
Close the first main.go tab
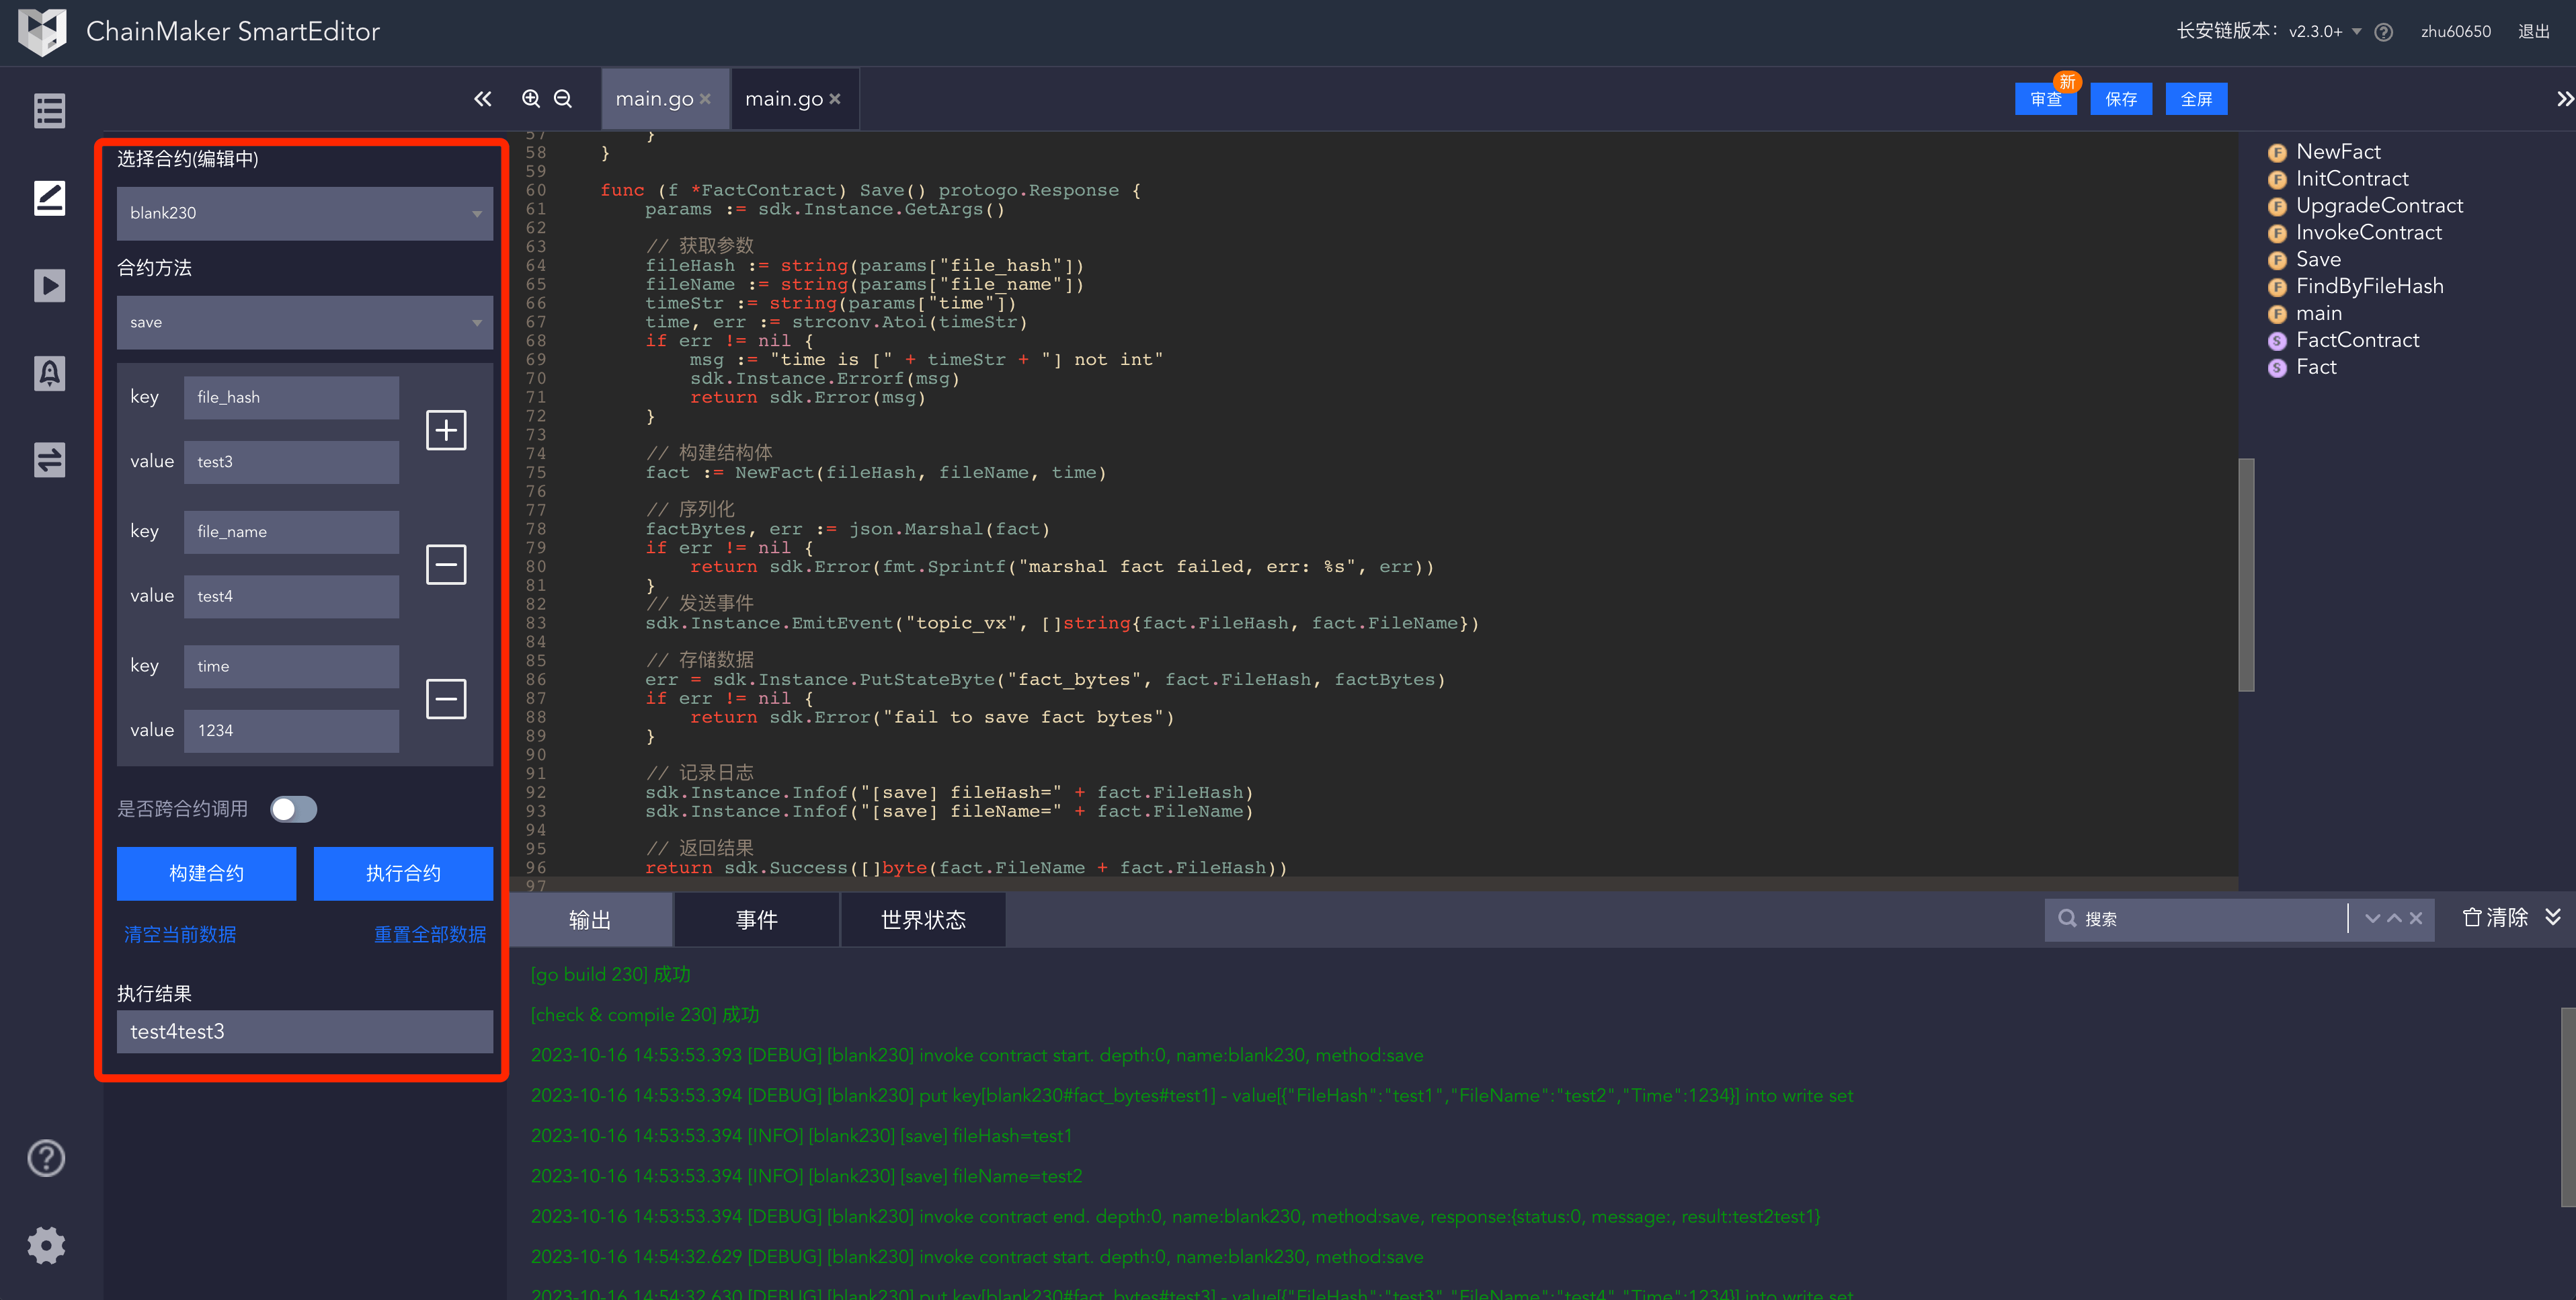706,98
